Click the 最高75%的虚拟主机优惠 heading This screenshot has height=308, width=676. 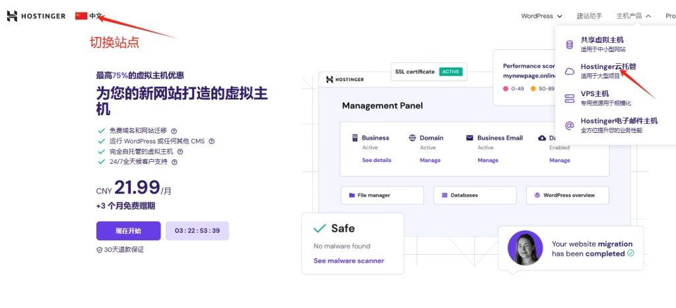tap(140, 75)
